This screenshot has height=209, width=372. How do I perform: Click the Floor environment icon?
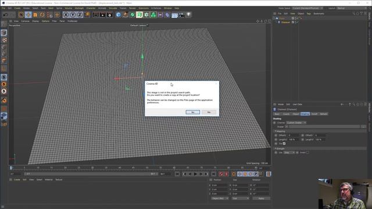click(x=174, y=15)
